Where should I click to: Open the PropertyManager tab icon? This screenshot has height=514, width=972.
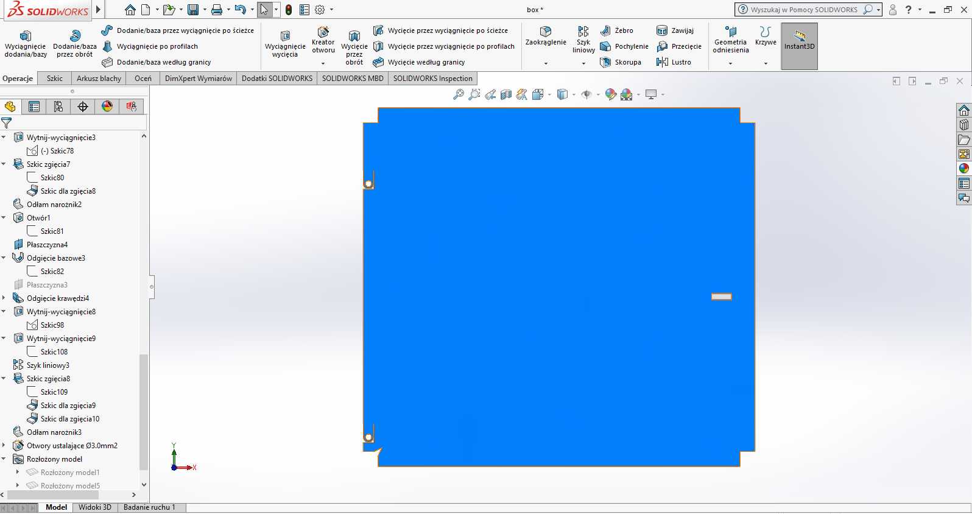(34, 107)
